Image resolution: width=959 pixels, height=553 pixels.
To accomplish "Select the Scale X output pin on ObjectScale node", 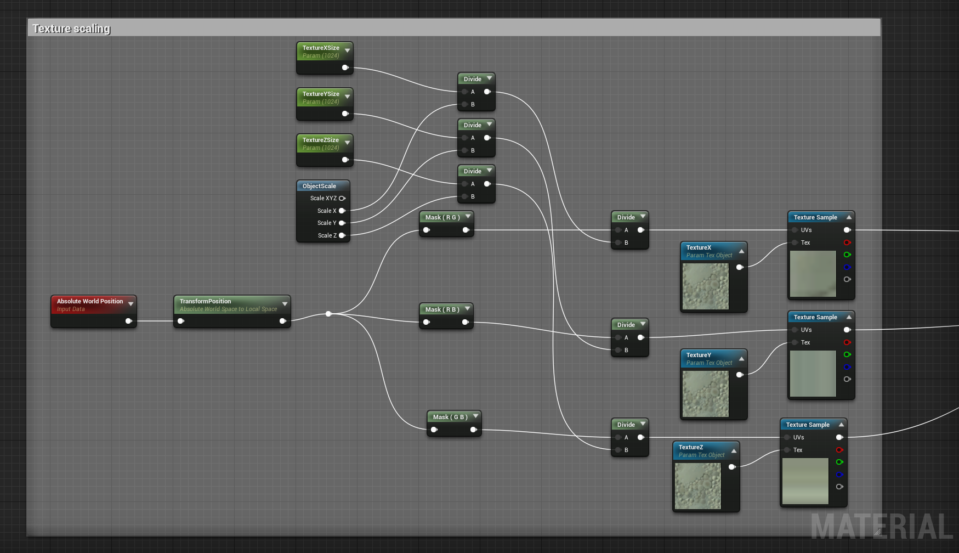I will click(343, 211).
